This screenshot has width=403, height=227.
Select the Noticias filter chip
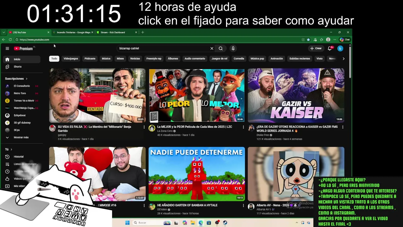(x=135, y=59)
